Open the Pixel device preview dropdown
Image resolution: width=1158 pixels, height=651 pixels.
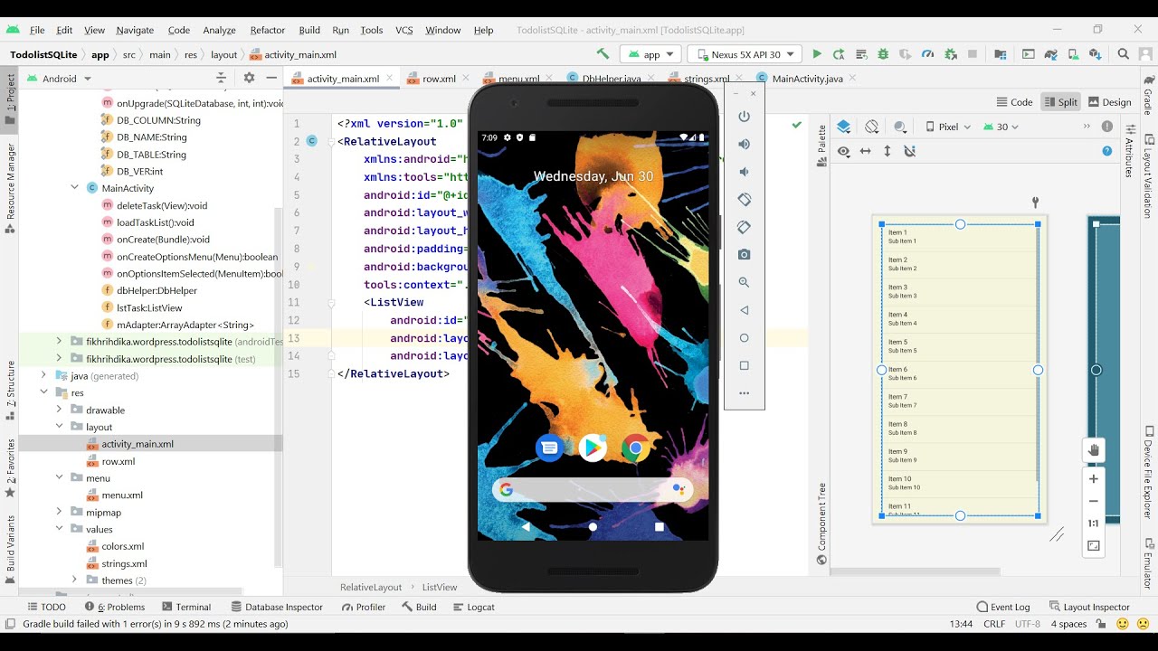[948, 127]
